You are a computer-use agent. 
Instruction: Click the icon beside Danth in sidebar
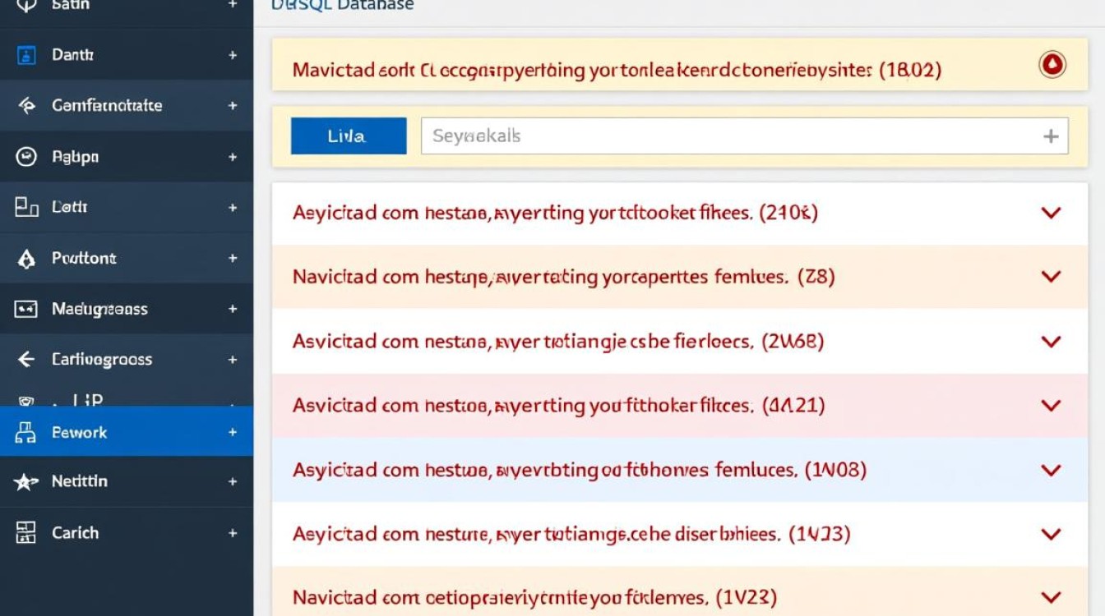(26, 55)
